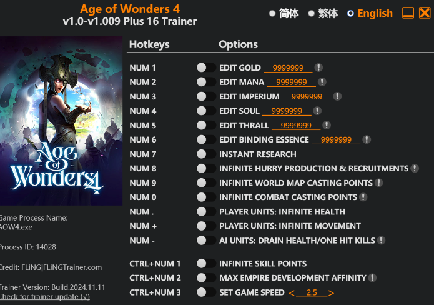Viewport: 434px width, 305px height.
Task: Turn on Infinite Skill Points
Action: pyautogui.click(x=206, y=263)
